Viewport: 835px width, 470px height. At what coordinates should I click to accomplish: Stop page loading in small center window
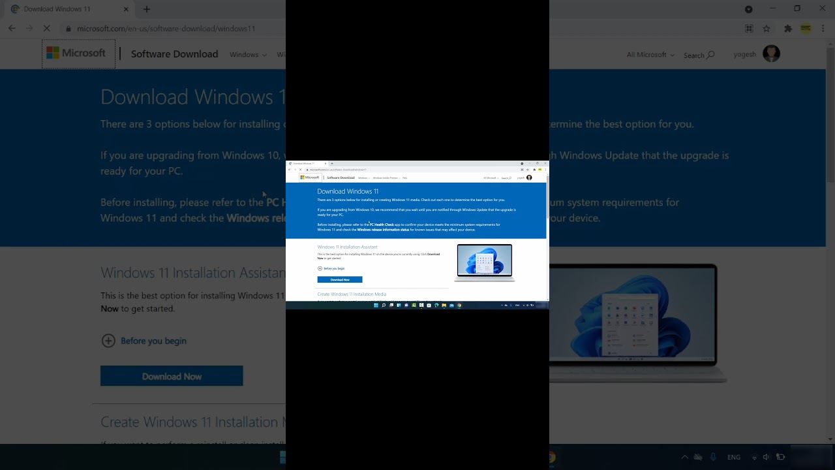[x=300, y=169]
